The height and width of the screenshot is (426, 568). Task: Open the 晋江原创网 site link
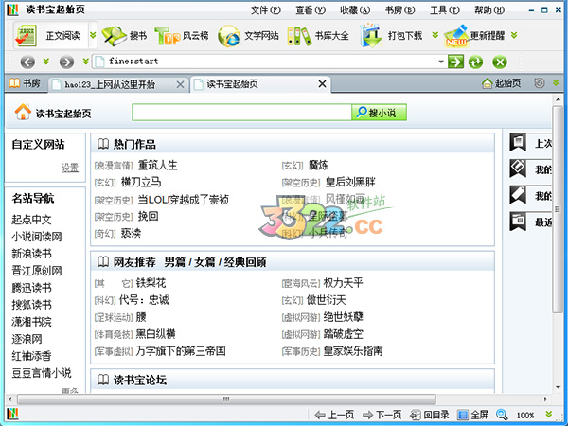[x=37, y=271]
